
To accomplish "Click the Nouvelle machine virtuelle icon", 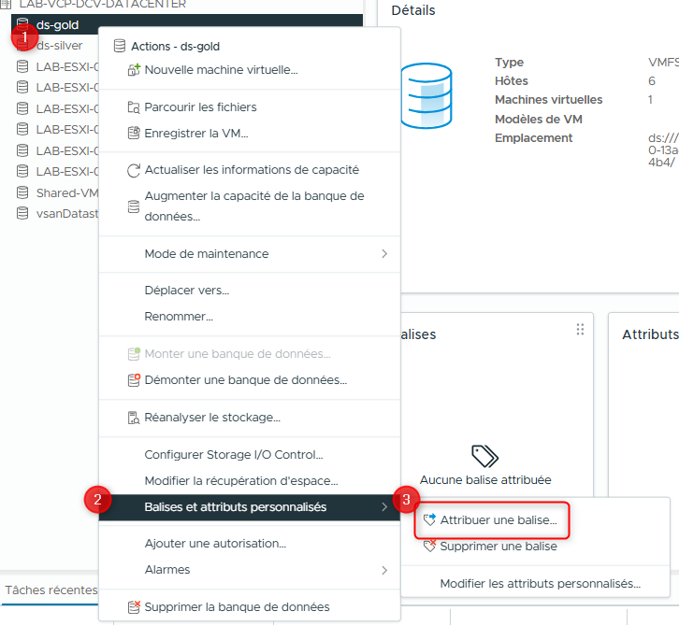I will pos(134,70).
